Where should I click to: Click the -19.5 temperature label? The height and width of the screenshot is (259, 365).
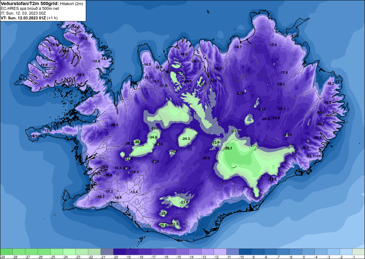218,68
